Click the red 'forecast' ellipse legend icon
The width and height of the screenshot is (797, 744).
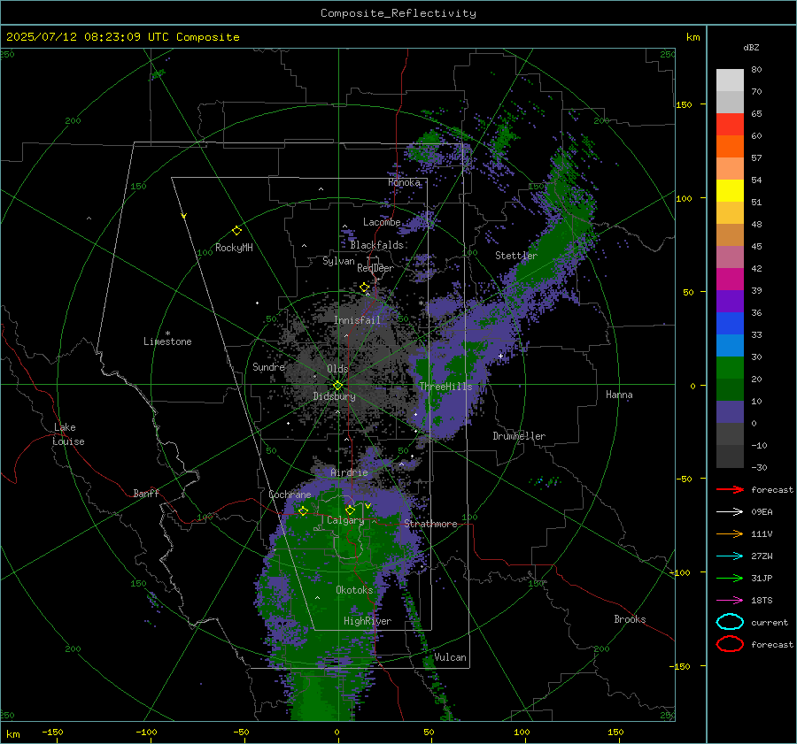point(730,644)
